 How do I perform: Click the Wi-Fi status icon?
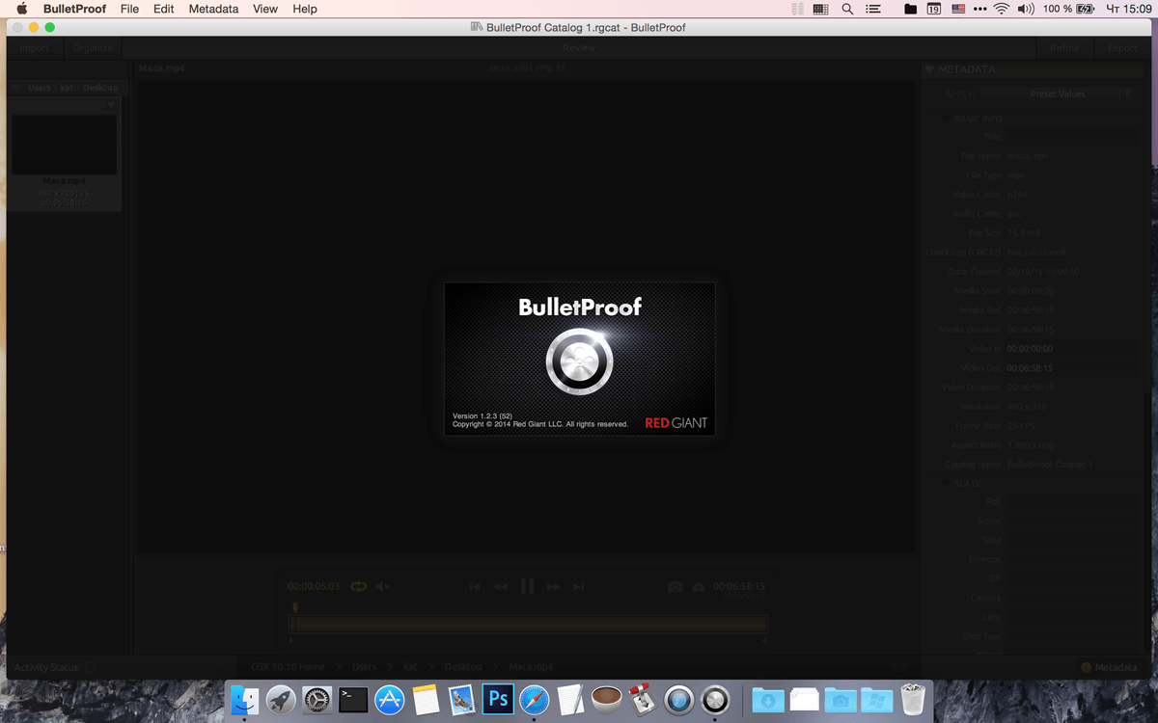coord(1002,9)
